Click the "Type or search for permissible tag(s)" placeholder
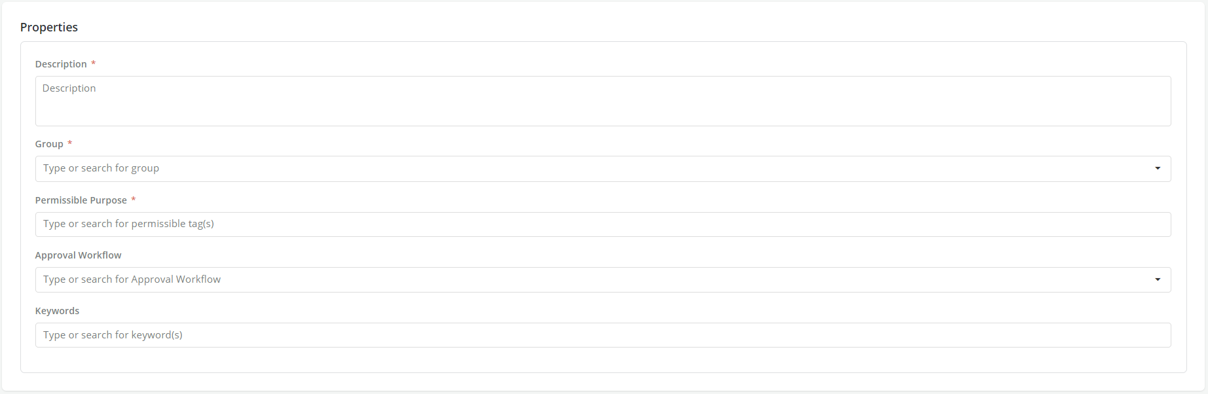Viewport: 1208px width, 394px height. [128, 224]
